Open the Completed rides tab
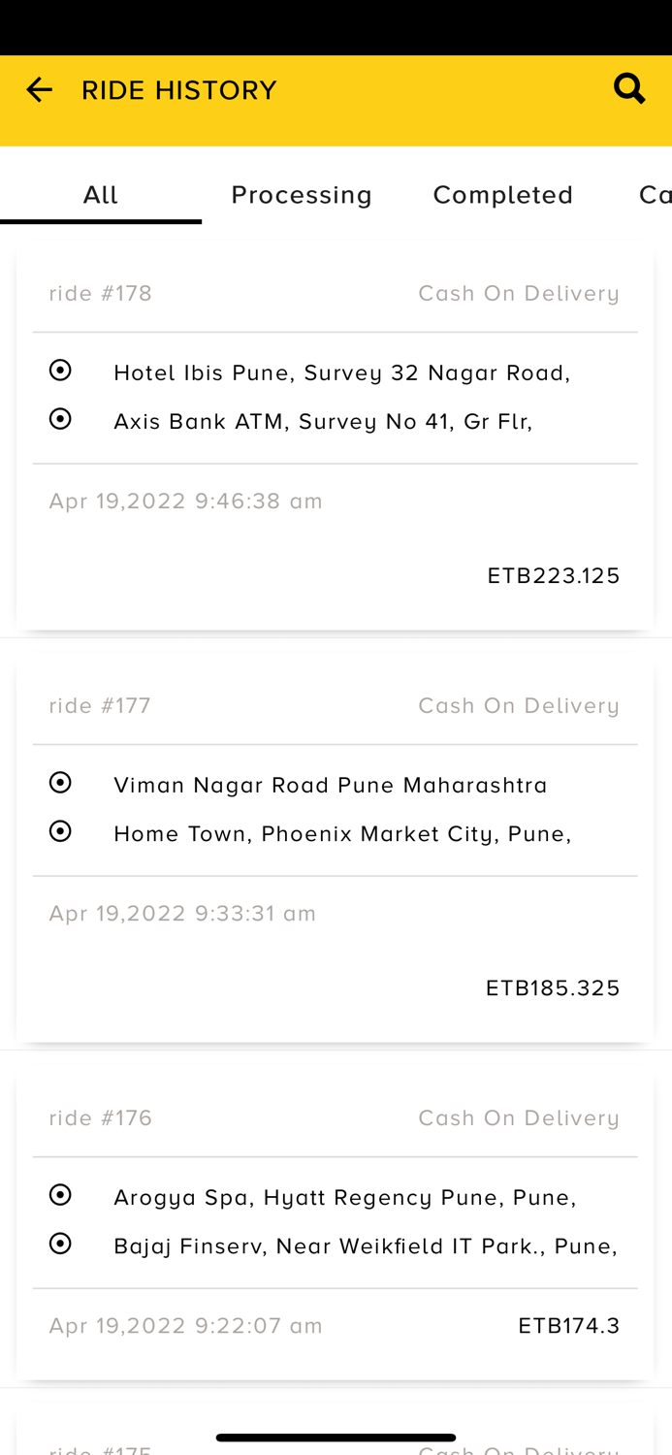 pyautogui.click(x=503, y=194)
